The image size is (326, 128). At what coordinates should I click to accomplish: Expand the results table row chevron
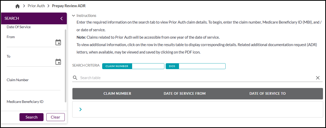(80, 110)
